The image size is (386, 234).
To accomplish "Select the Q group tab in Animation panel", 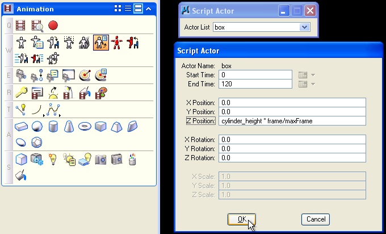I will [9, 26].
